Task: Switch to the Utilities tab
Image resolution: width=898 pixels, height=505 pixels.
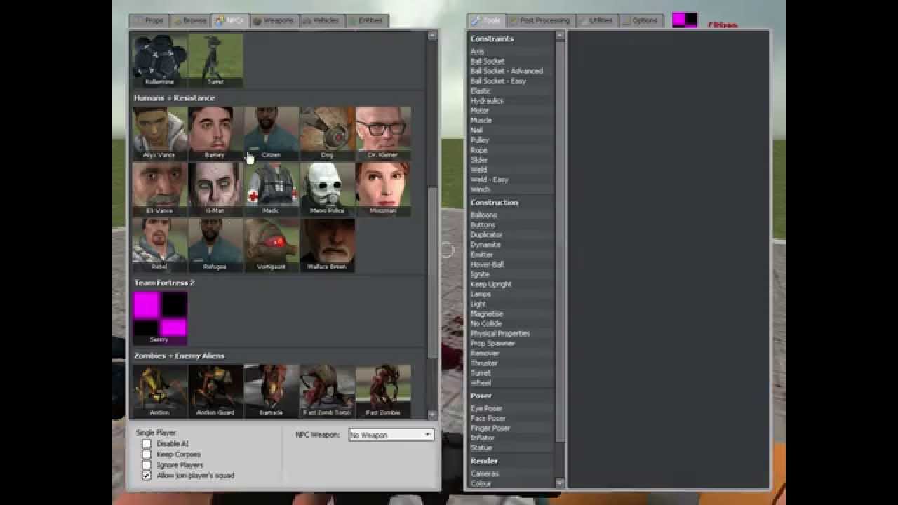Action: point(596,21)
